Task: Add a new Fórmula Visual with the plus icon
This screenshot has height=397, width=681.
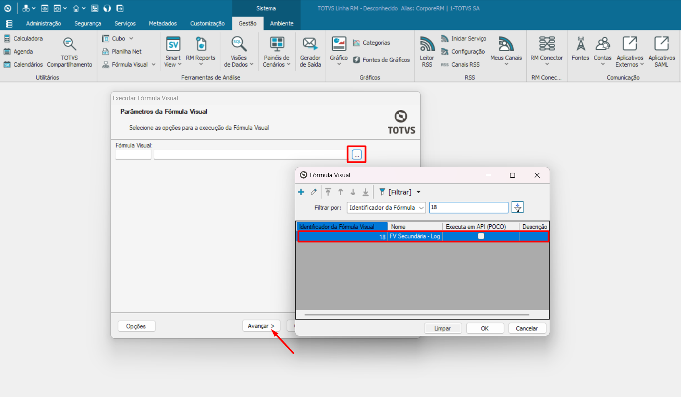Action: [x=301, y=192]
